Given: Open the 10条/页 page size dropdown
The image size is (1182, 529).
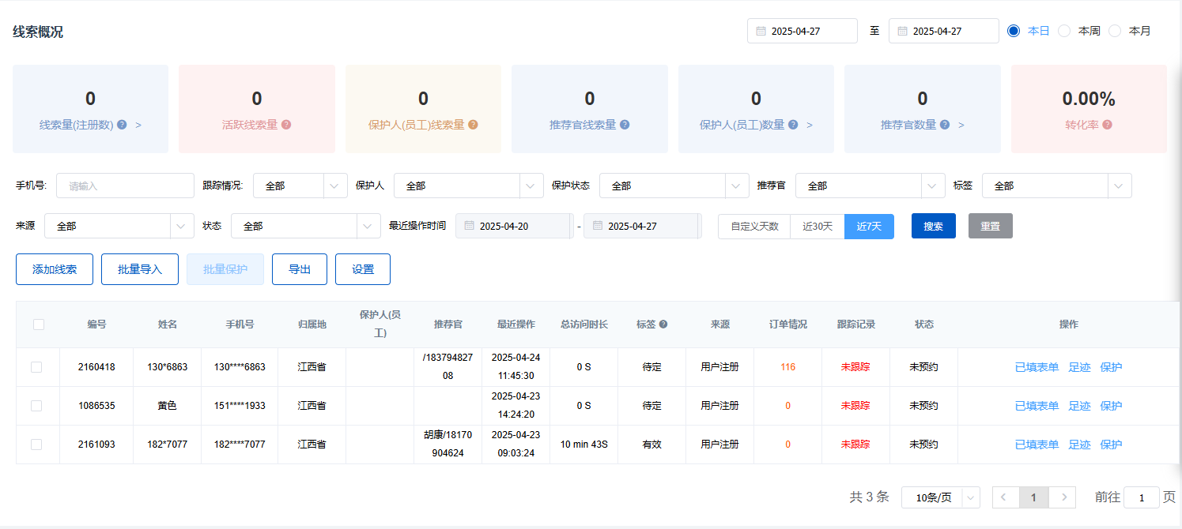Looking at the screenshot, I should pos(940,497).
